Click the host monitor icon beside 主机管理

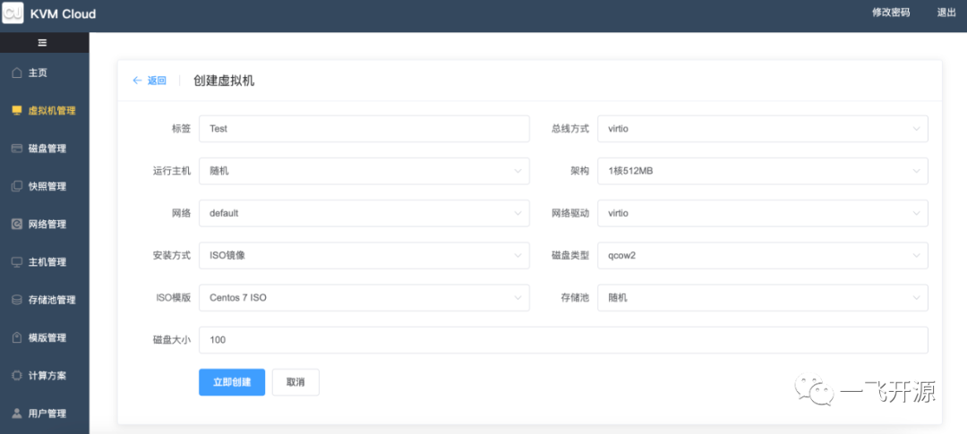click(17, 262)
